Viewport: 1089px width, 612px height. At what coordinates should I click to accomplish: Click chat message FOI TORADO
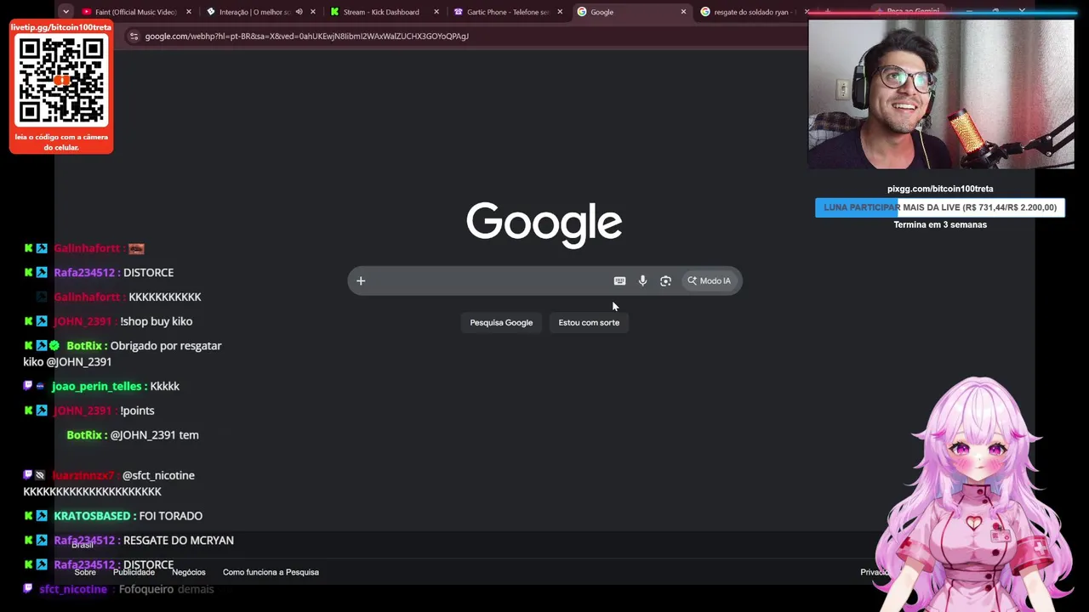[171, 516]
